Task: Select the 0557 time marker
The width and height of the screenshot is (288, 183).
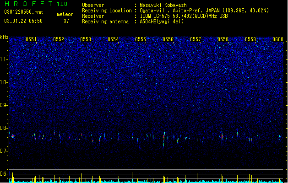Action: click(x=196, y=39)
